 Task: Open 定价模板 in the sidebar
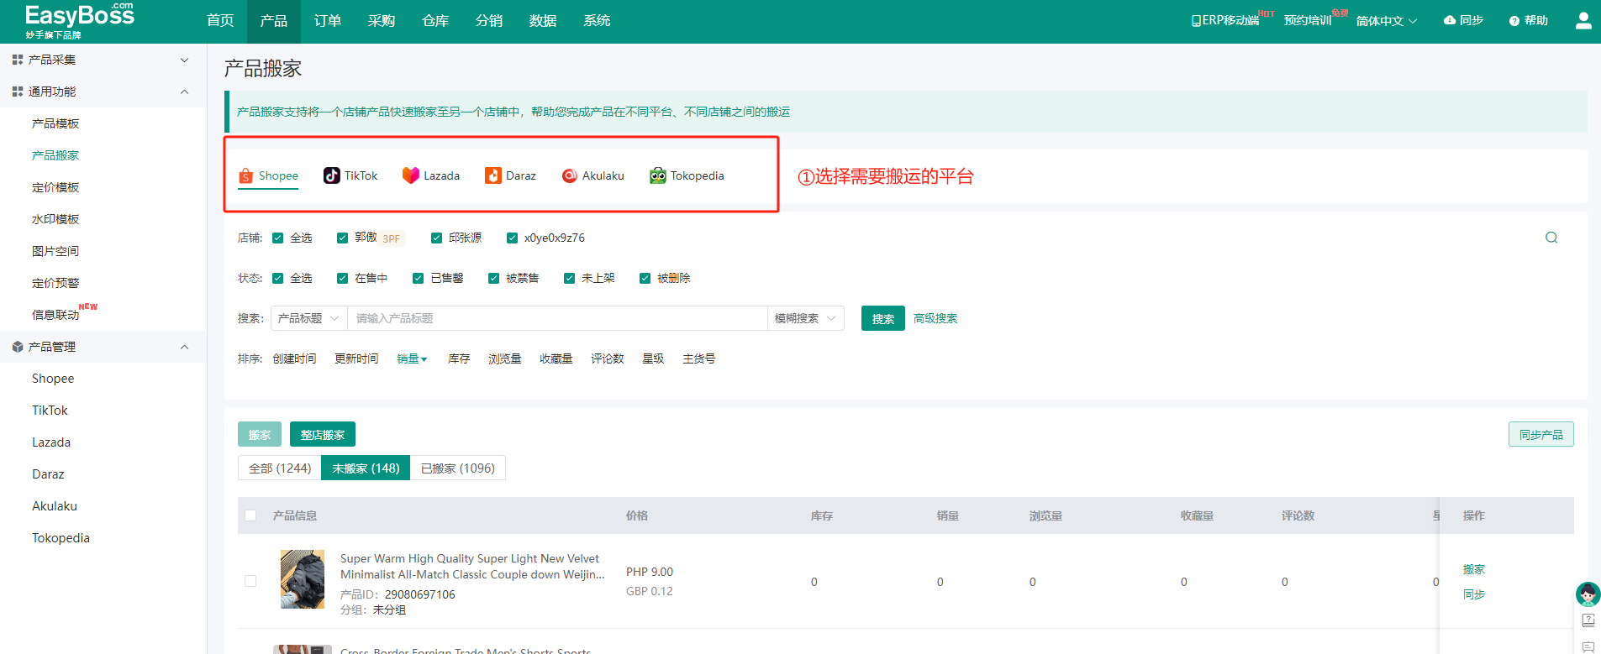point(55,187)
